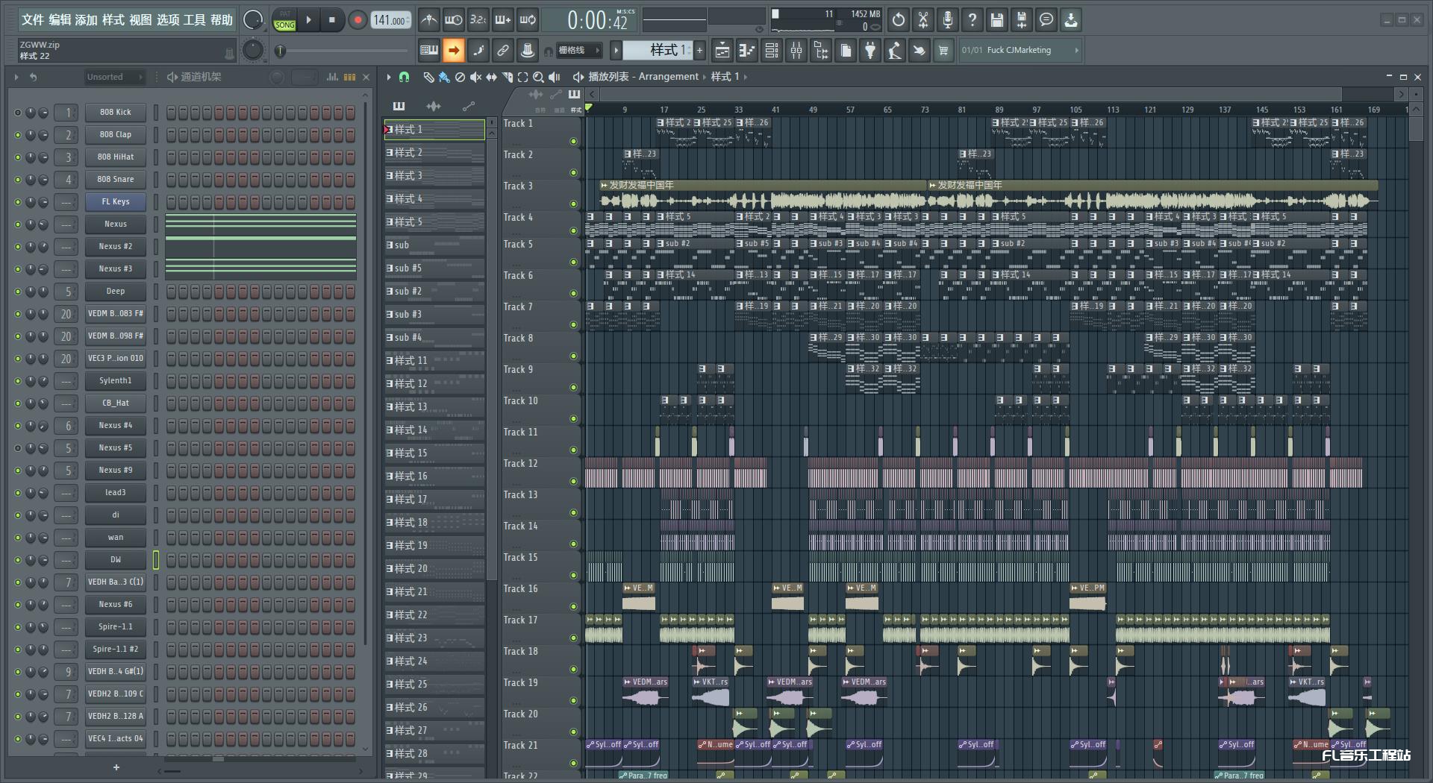Select the playlist zoom magnifier tool
This screenshot has width=1433, height=783.
538,77
